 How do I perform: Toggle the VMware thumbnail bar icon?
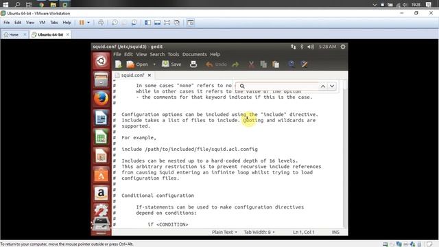click(157, 23)
